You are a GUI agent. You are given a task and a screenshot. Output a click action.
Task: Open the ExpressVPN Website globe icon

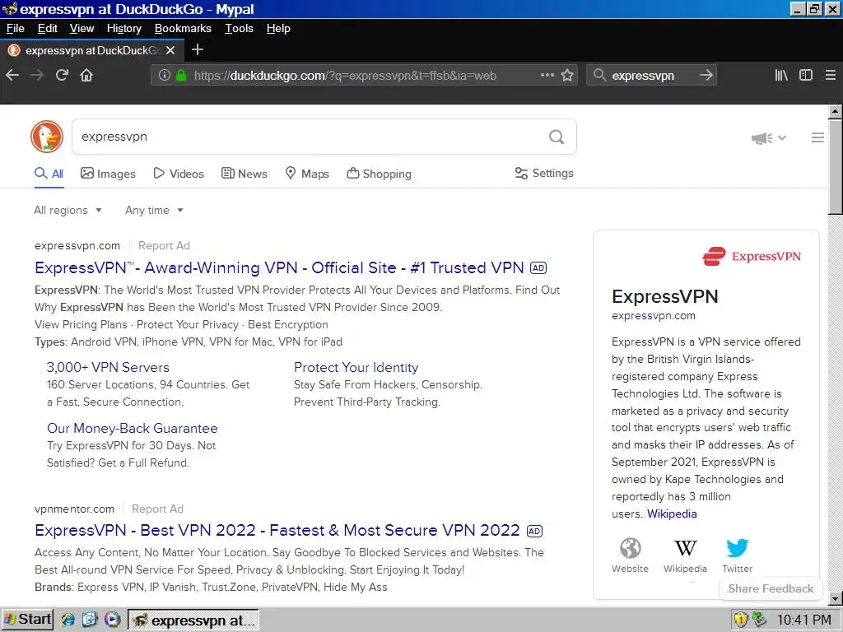click(630, 548)
